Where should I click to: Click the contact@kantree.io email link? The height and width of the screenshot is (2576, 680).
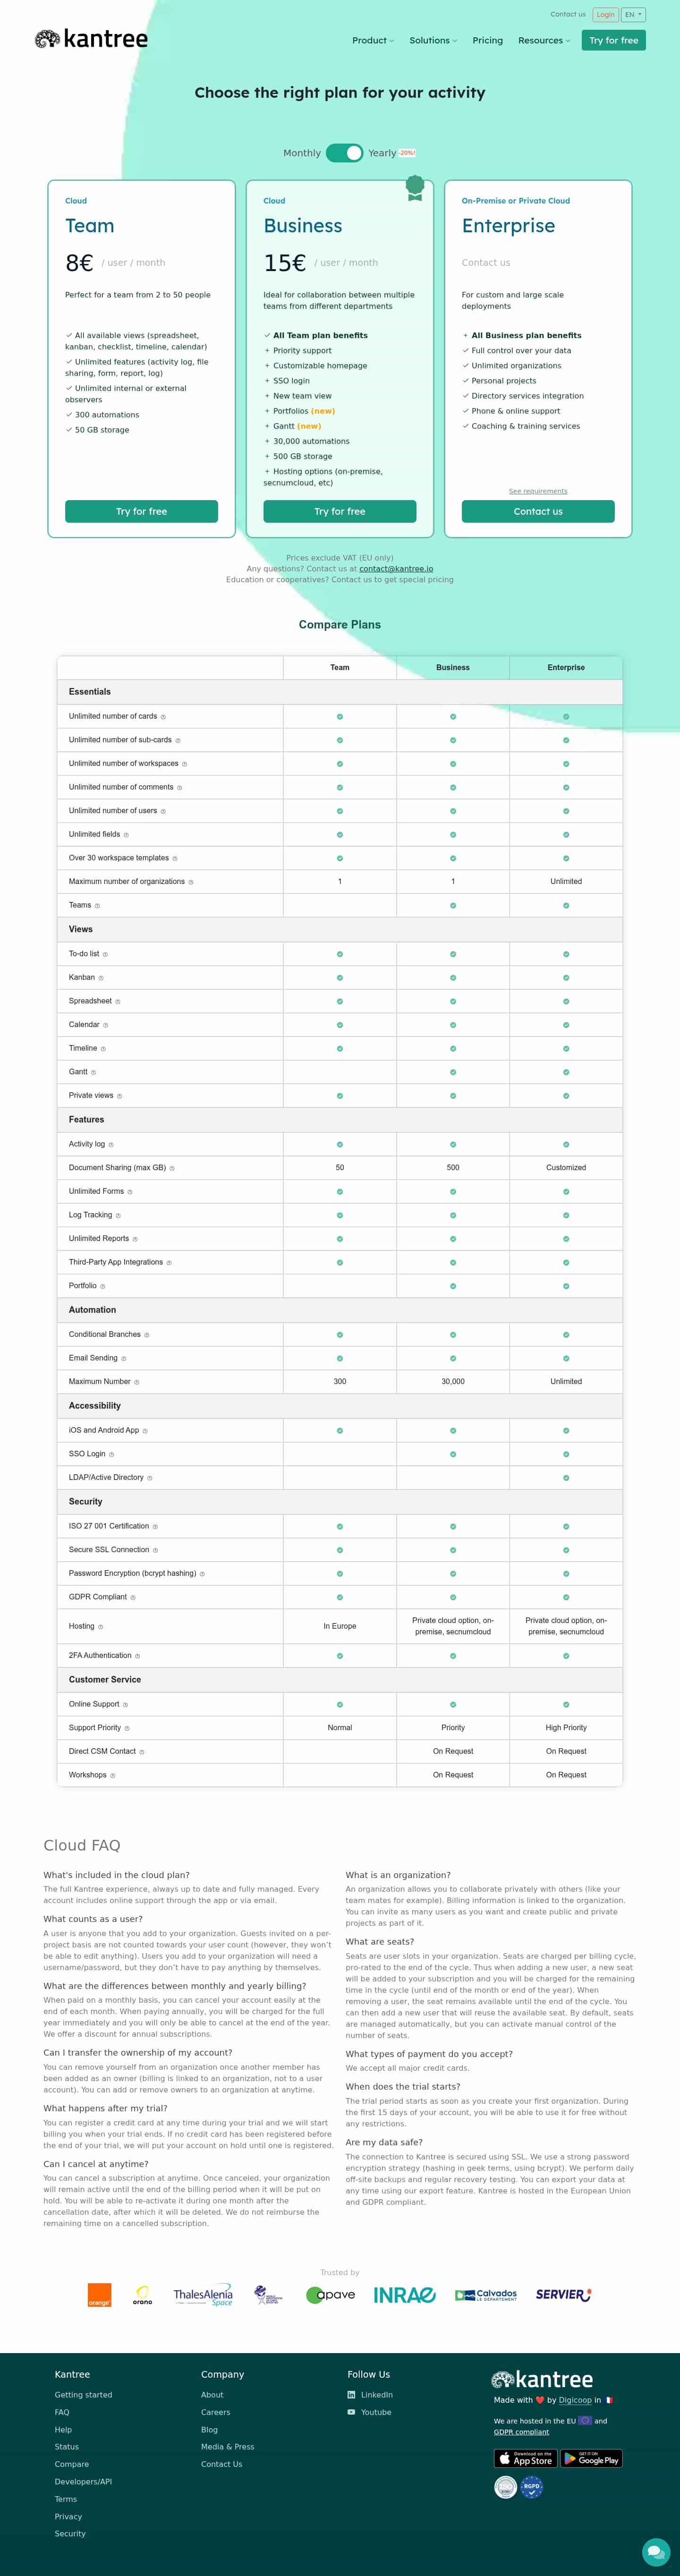tap(396, 569)
